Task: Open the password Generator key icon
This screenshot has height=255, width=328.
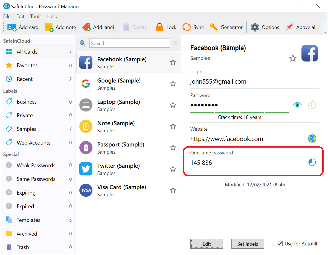Action: [214, 27]
